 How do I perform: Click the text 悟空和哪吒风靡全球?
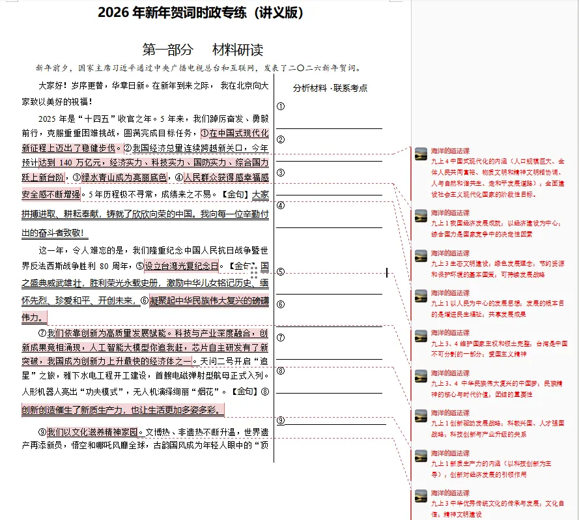pos(109,445)
